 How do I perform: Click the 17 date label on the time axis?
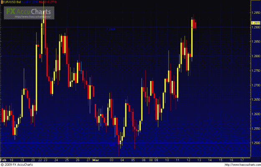[x=242, y=160]
